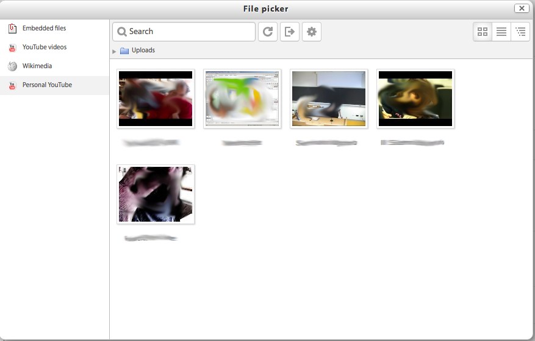The height and width of the screenshot is (341, 535).
Task: Click the Wikimedia globe icon
Action: tap(12, 66)
